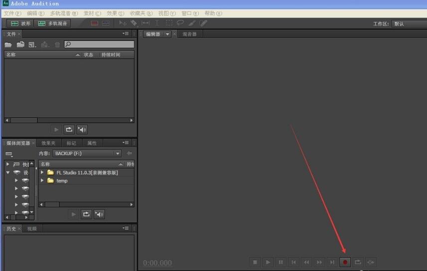Click the red Record button in transport

point(345,262)
